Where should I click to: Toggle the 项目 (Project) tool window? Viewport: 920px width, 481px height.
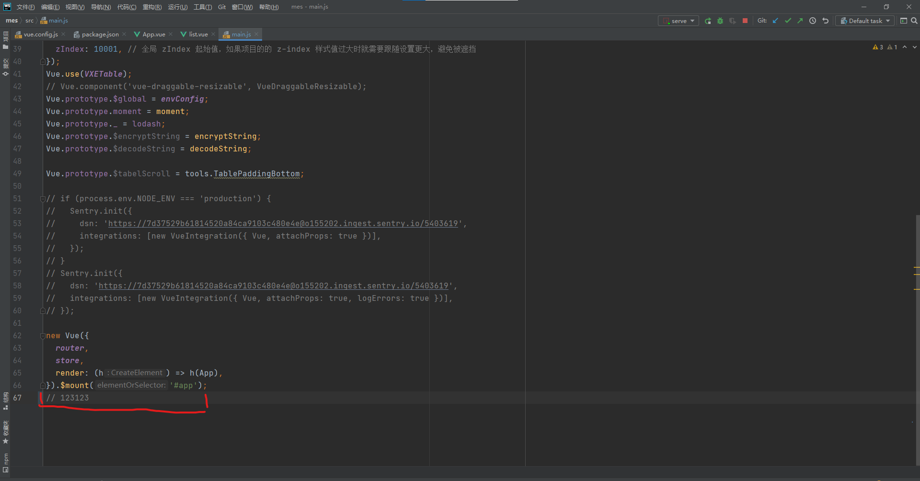[x=5, y=36]
